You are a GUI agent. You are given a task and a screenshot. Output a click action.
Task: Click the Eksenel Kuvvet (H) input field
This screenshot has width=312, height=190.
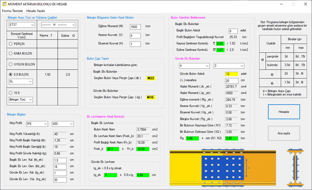tap(135, 44)
